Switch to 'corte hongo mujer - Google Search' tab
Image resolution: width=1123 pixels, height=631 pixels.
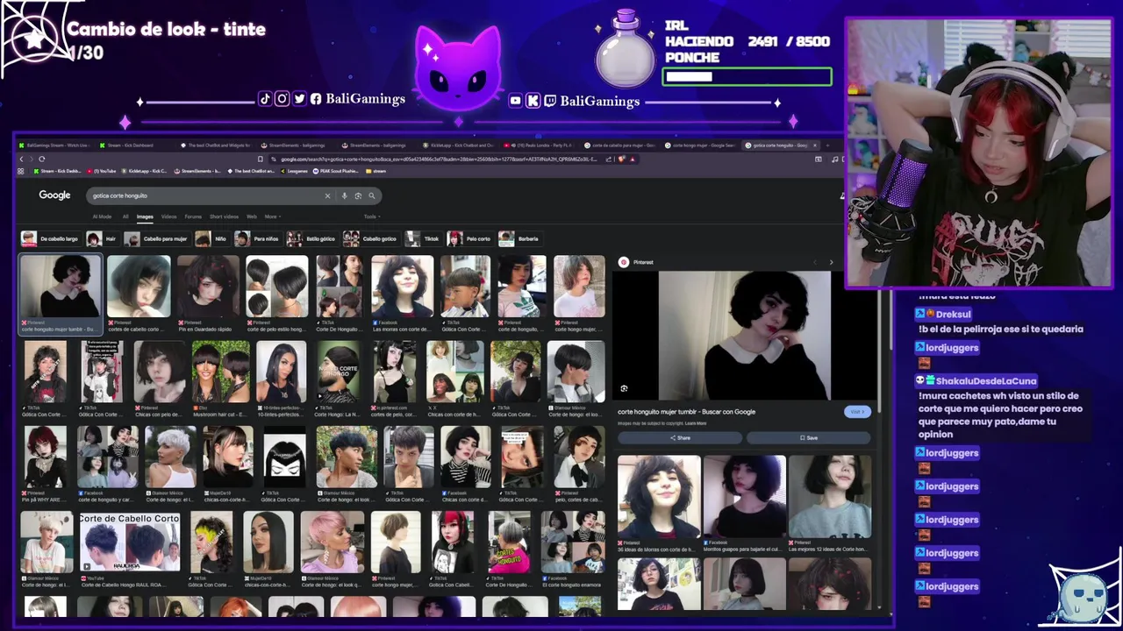pos(702,145)
